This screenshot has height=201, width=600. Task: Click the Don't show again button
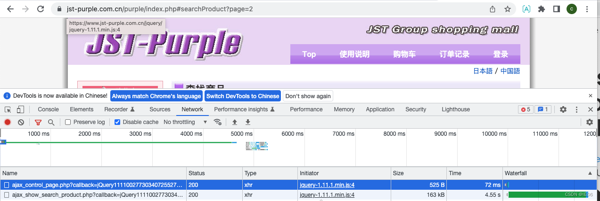(x=308, y=96)
